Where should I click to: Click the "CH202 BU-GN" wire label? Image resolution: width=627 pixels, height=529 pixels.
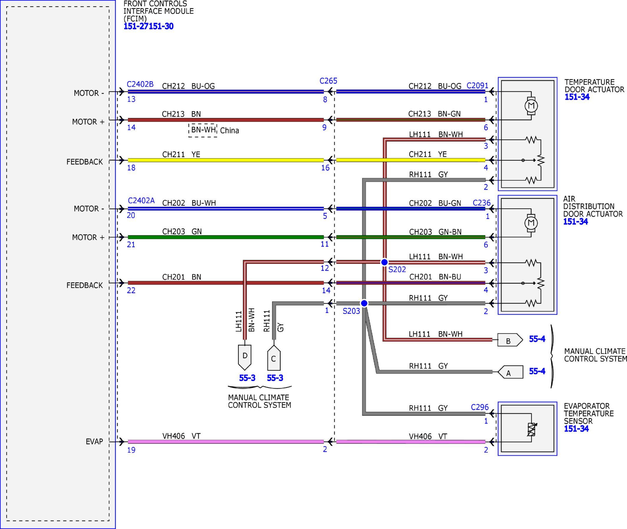point(435,203)
